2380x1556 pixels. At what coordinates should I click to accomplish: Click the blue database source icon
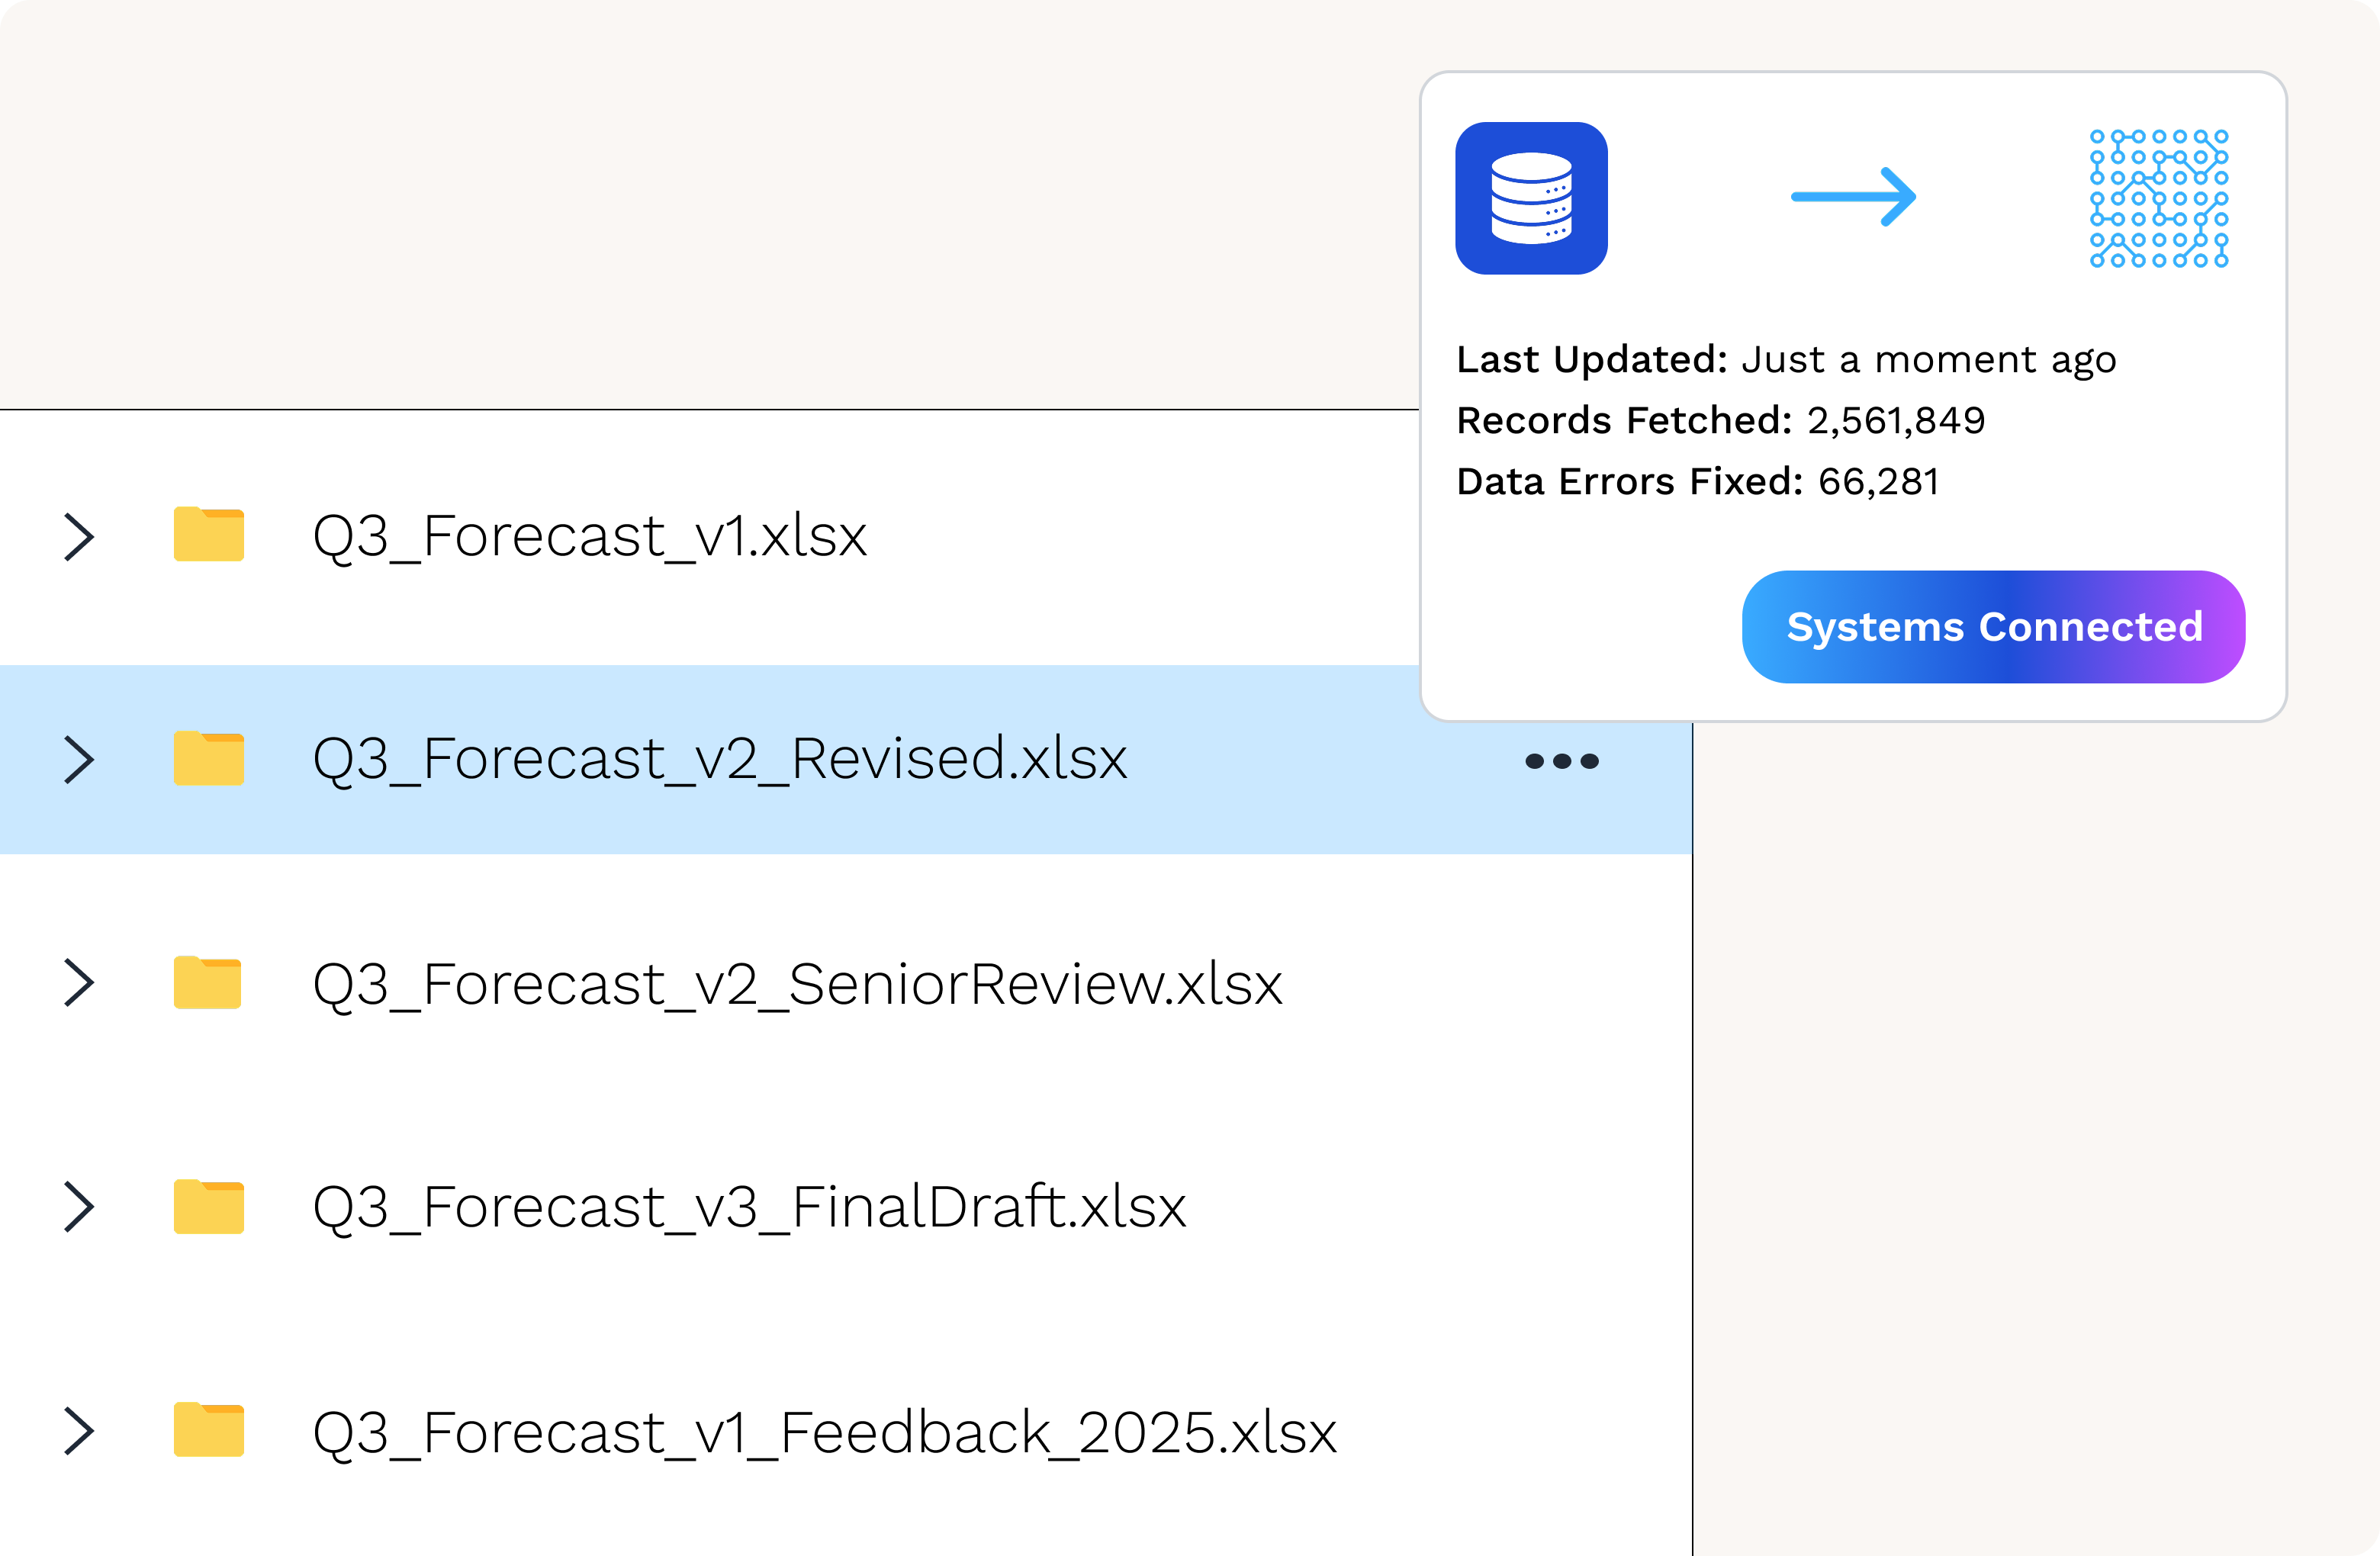pyautogui.click(x=1531, y=198)
